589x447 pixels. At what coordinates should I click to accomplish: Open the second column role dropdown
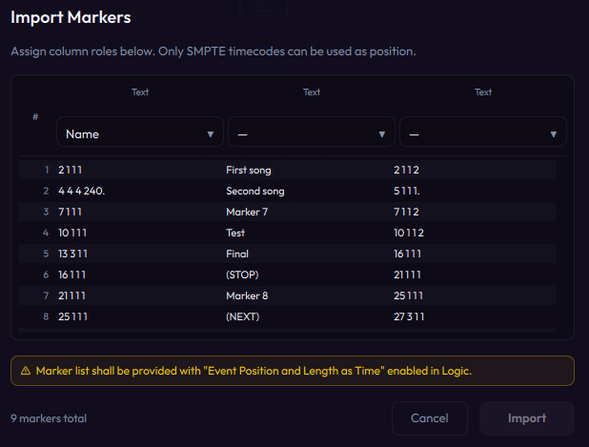pyautogui.click(x=312, y=132)
